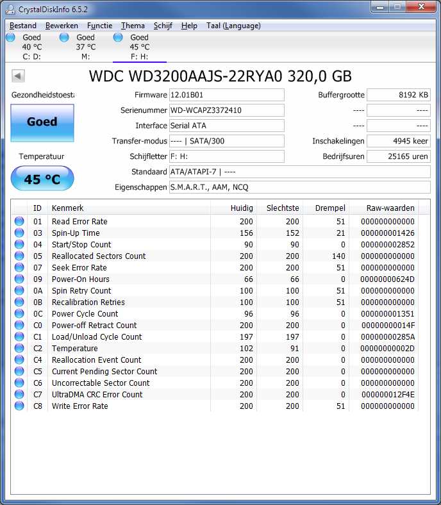Viewport: 441px width, 505px height.
Task: Click the CrystalDiskInfo title bar app icon
Action: pyautogui.click(x=10, y=10)
